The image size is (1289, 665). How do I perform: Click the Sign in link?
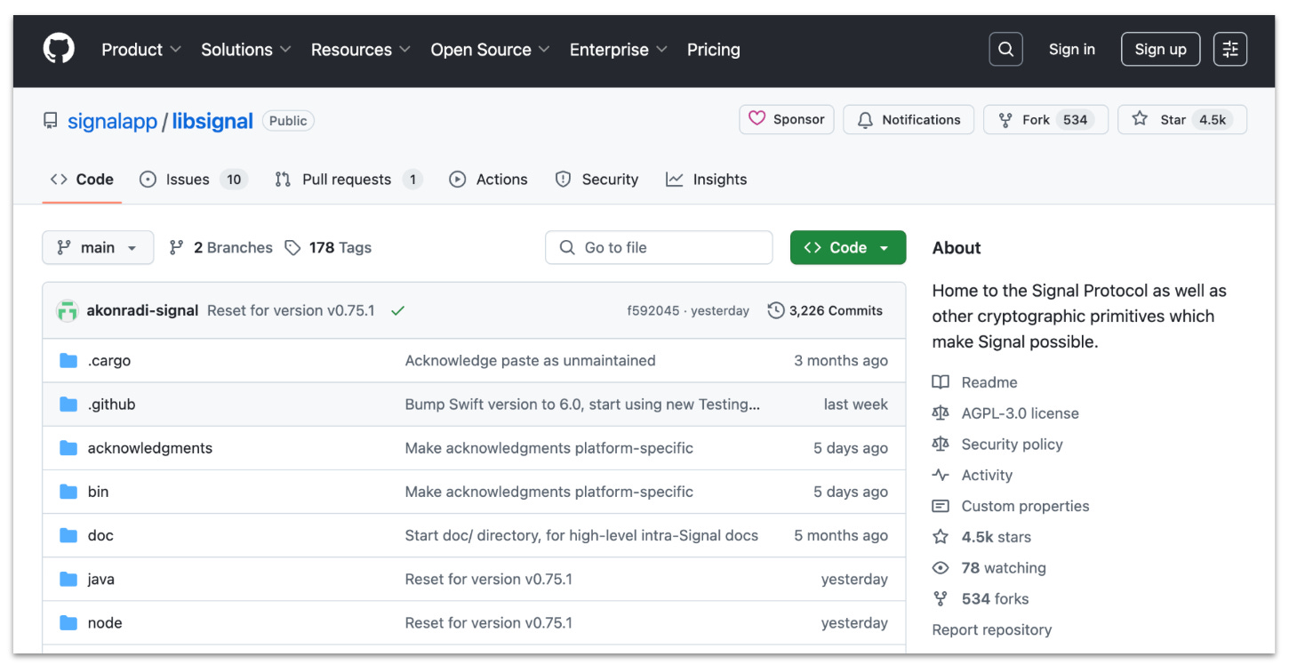pyautogui.click(x=1072, y=50)
